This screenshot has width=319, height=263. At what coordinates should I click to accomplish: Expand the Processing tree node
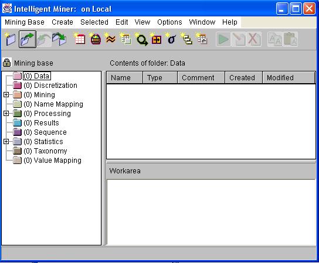tap(6, 114)
